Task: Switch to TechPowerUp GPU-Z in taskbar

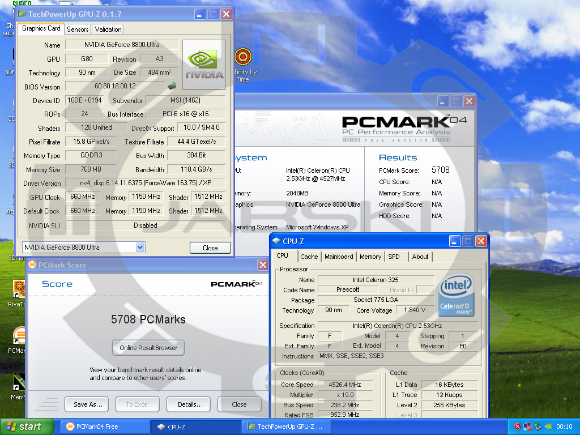Action: 287,427
